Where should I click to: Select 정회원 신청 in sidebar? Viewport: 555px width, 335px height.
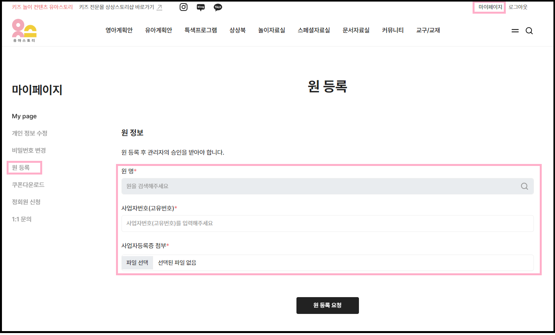click(x=26, y=202)
